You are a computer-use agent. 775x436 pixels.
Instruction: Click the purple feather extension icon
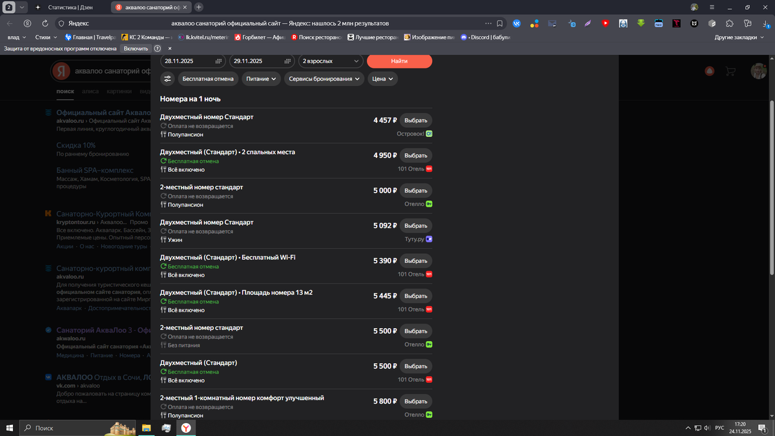pyautogui.click(x=588, y=23)
